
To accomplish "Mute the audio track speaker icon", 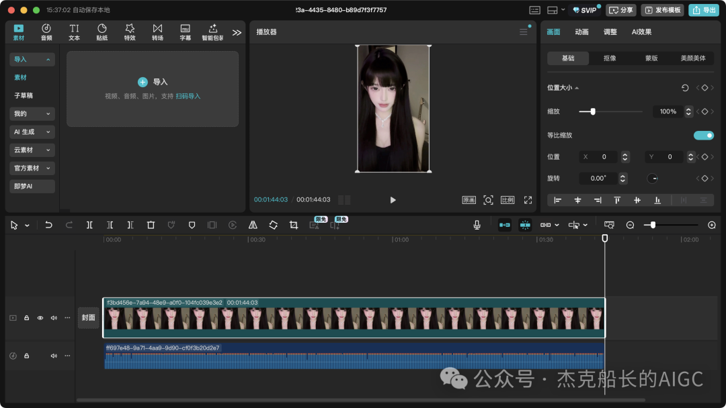I will 54,356.
